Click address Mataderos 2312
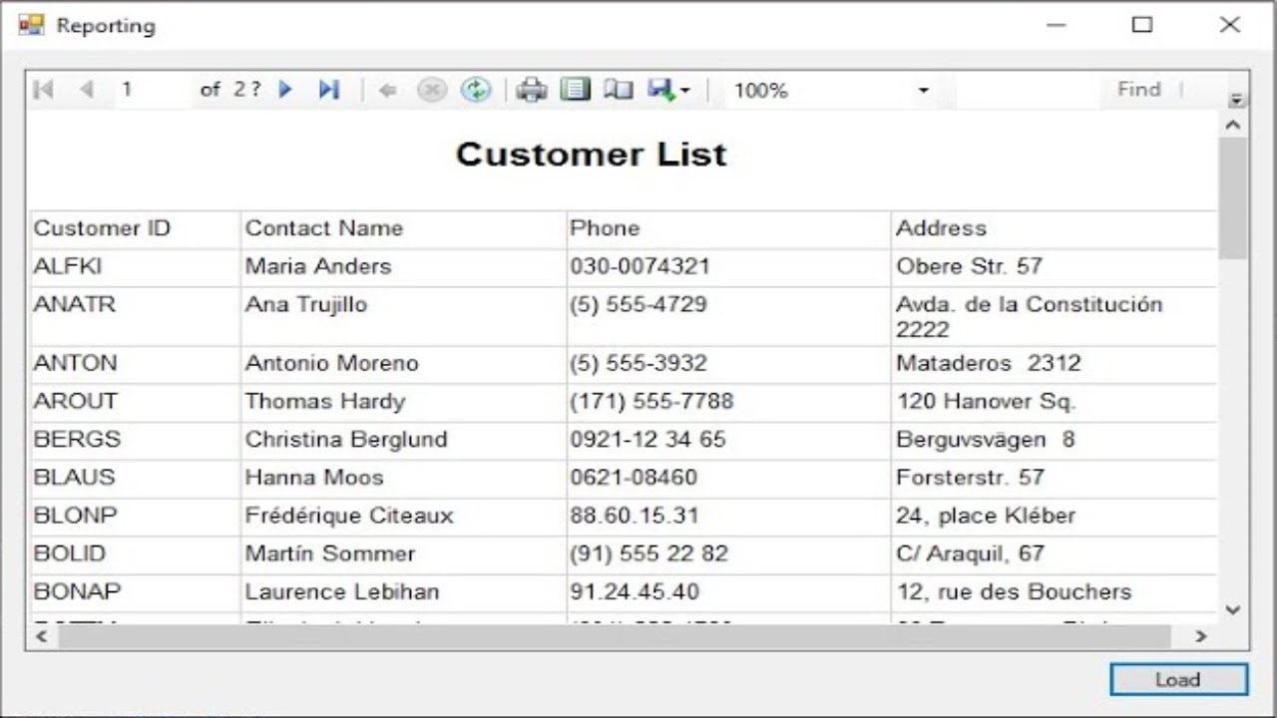This screenshot has width=1277, height=718. 988,364
